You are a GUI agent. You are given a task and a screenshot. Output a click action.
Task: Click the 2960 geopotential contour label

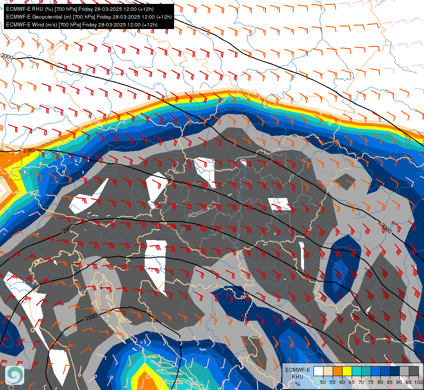point(68,229)
